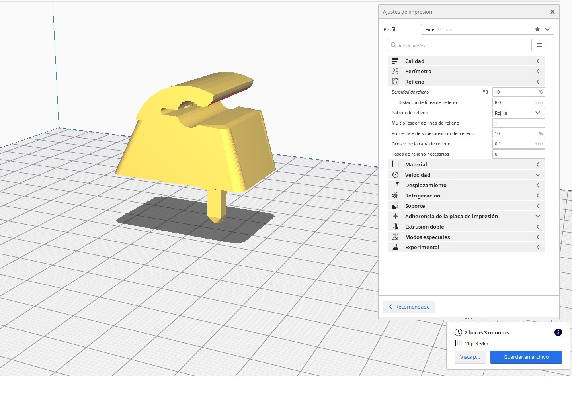The width and height of the screenshot is (572, 395).
Task: Click the Experimental flask icon
Action: tap(395, 247)
